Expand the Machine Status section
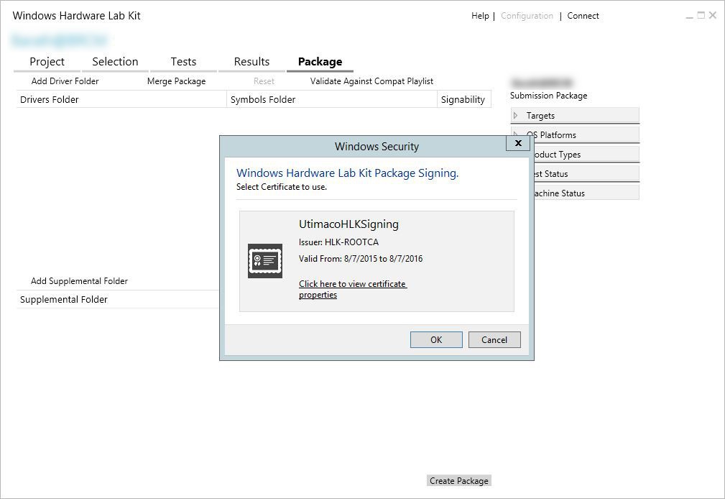Viewport: 725px width, 499px height. (x=587, y=193)
